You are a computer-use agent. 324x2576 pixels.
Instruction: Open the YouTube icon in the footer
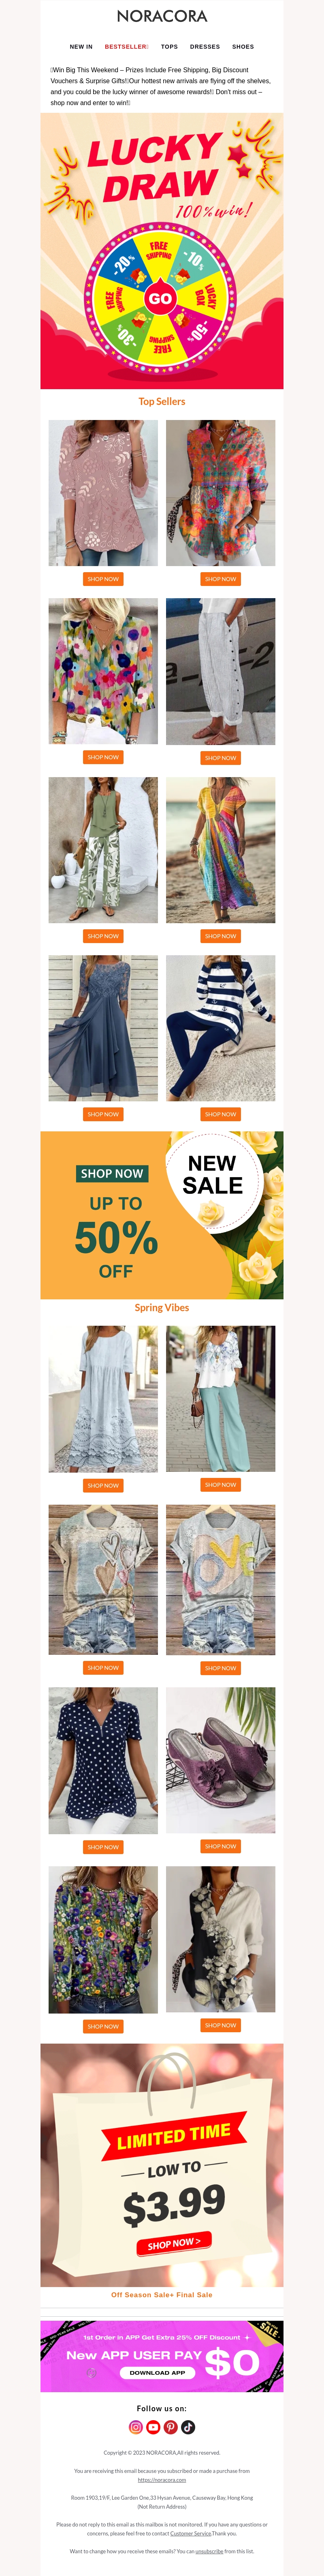pyautogui.click(x=153, y=2427)
